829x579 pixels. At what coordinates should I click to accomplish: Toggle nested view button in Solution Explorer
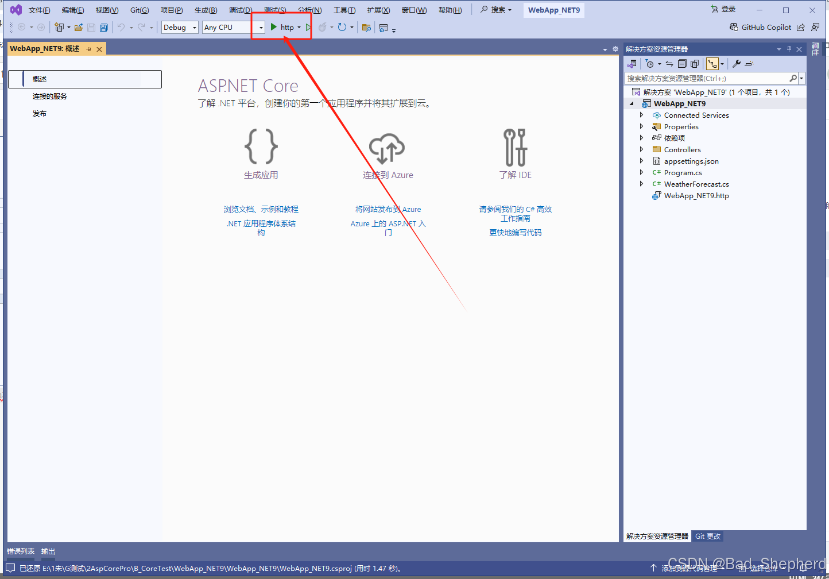pos(712,64)
